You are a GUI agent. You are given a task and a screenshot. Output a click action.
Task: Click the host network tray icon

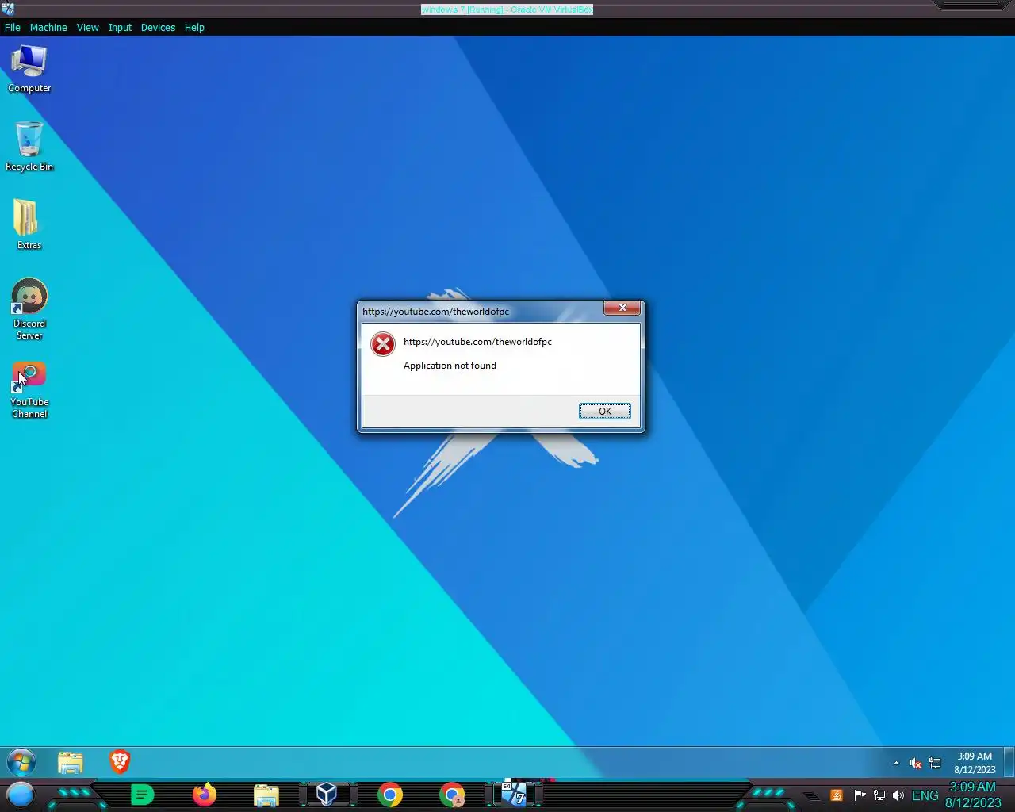[x=879, y=795]
